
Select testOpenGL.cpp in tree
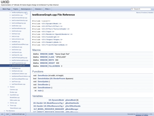(x=17, y=55)
